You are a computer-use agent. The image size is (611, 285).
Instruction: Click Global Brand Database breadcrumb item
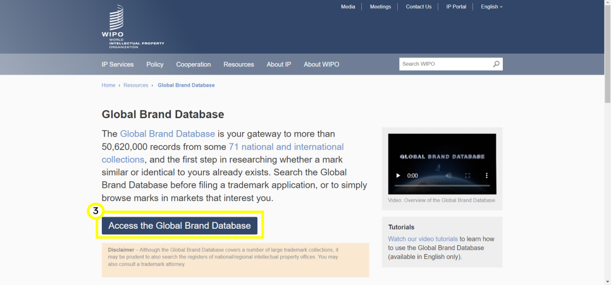point(186,85)
